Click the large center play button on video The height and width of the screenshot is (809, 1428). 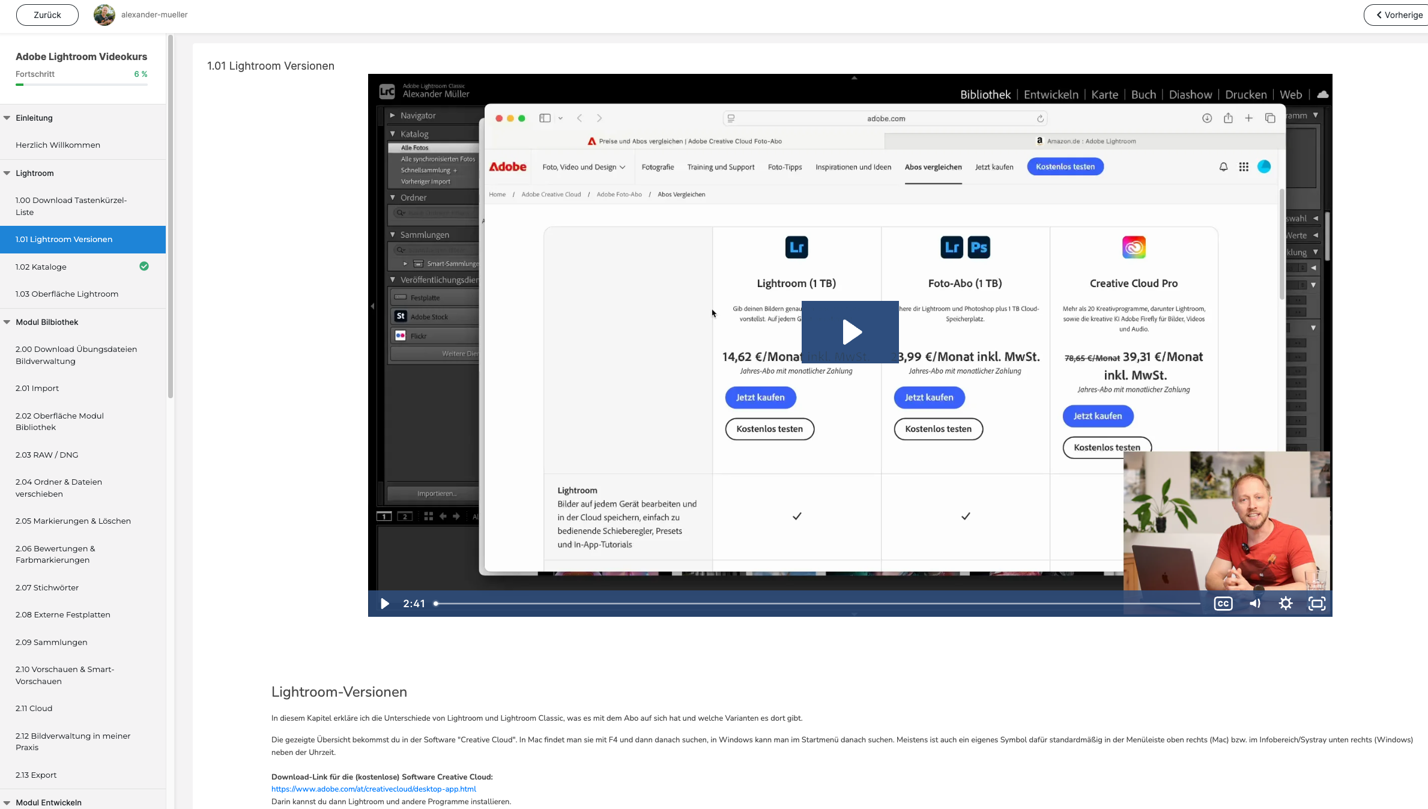click(850, 332)
